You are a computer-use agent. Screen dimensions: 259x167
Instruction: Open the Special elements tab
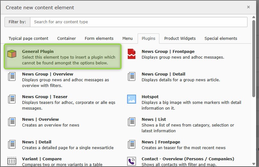[221, 39]
